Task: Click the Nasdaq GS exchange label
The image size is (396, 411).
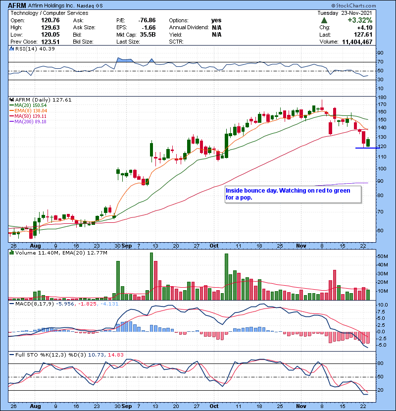Action: 90,6
